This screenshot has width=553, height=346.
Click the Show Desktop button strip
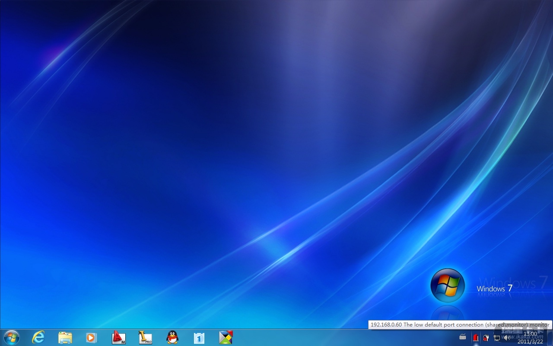click(x=550, y=338)
